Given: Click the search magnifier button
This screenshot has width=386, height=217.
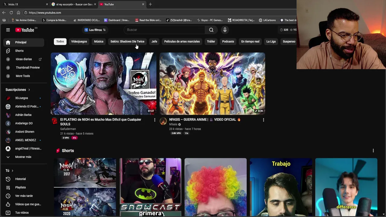Looking at the screenshot, I should pyautogui.click(x=211, y=30).
